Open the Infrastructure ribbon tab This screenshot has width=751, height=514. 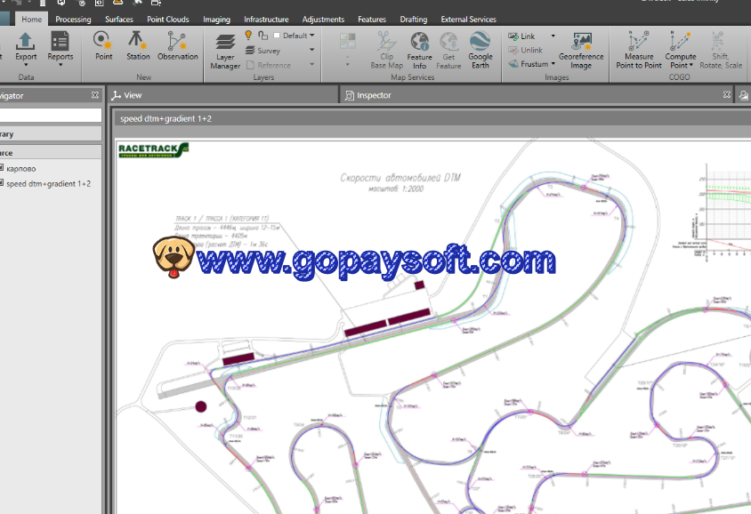[266, 19]
